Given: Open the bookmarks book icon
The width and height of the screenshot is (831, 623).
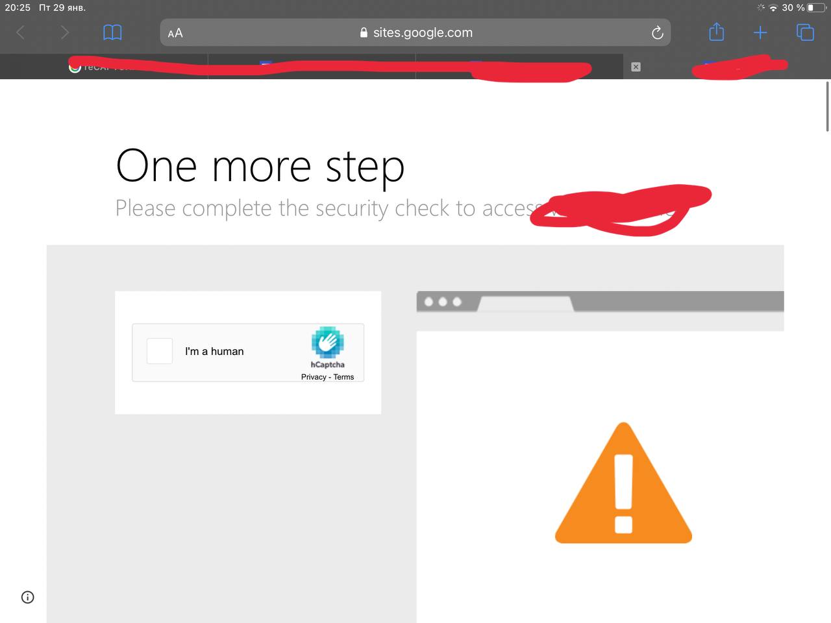Looking at the screenshot, I should coord(112,32).
